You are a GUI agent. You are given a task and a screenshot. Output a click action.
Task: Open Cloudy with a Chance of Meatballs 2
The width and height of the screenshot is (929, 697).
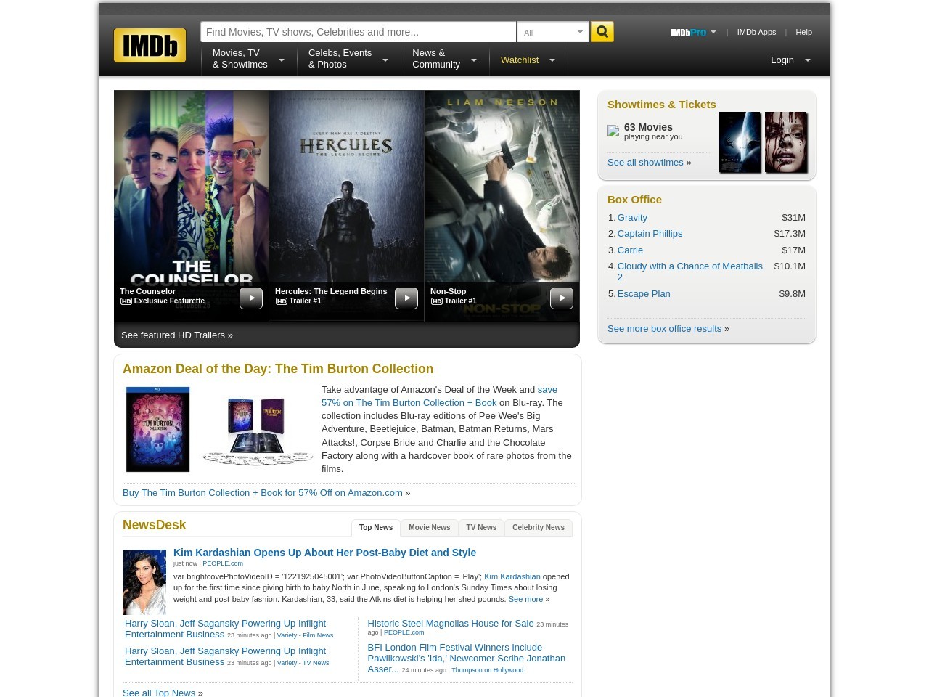[690, 272]
